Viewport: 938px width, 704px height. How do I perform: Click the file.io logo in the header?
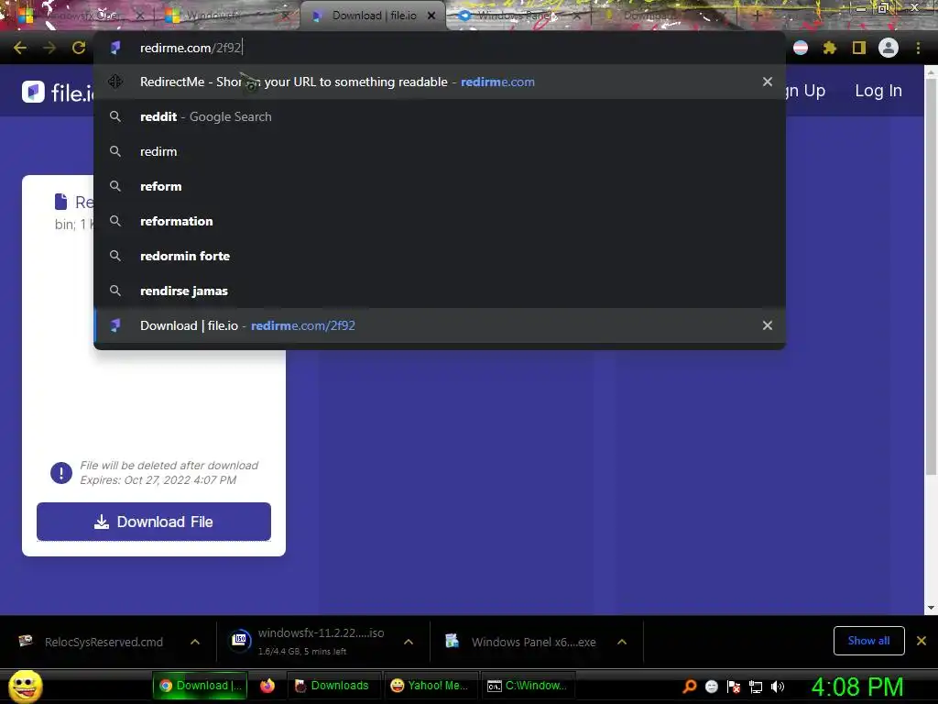59,93
